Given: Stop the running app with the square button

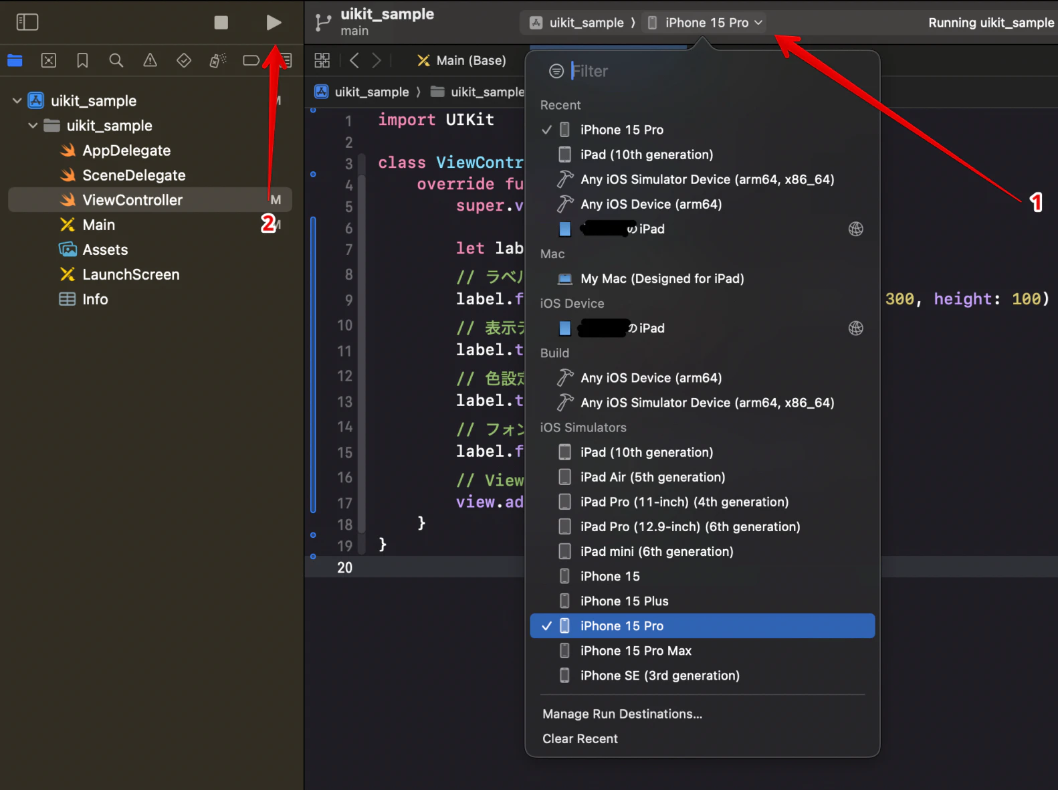Looking at the screenshot, I should pyautogui.click(x=221, y=23).
